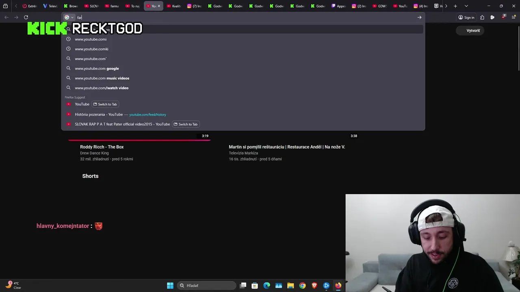The width and height of the screenshot is (520, 292).
Task: Open the uBlock extension icon with badge
Action: point(504,17)
